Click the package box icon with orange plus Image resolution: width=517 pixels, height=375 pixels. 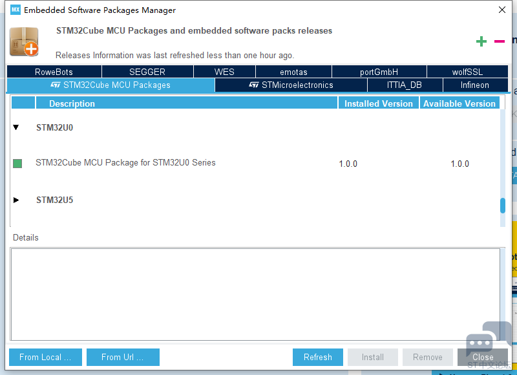click(x=24, y=42)
